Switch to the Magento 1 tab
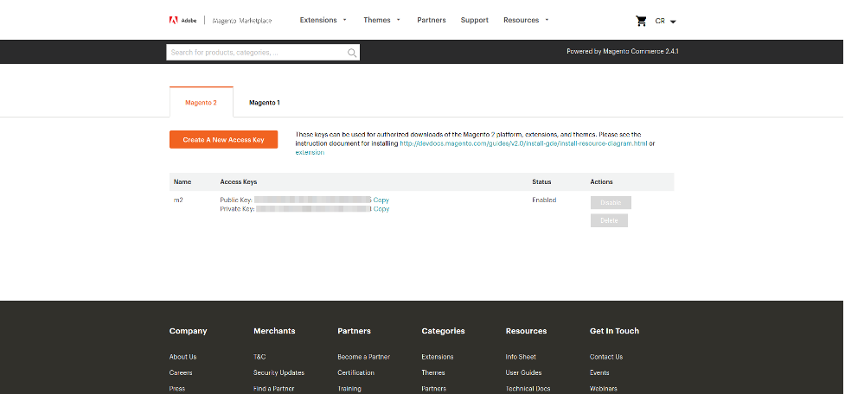Image resolution: width=845 pixels, height=394 pixels. pyautogui.click(x=265, y=103)
